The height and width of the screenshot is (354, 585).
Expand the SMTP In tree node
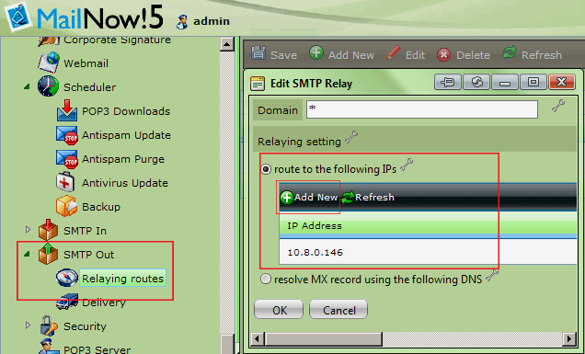[x=28, y=229]
